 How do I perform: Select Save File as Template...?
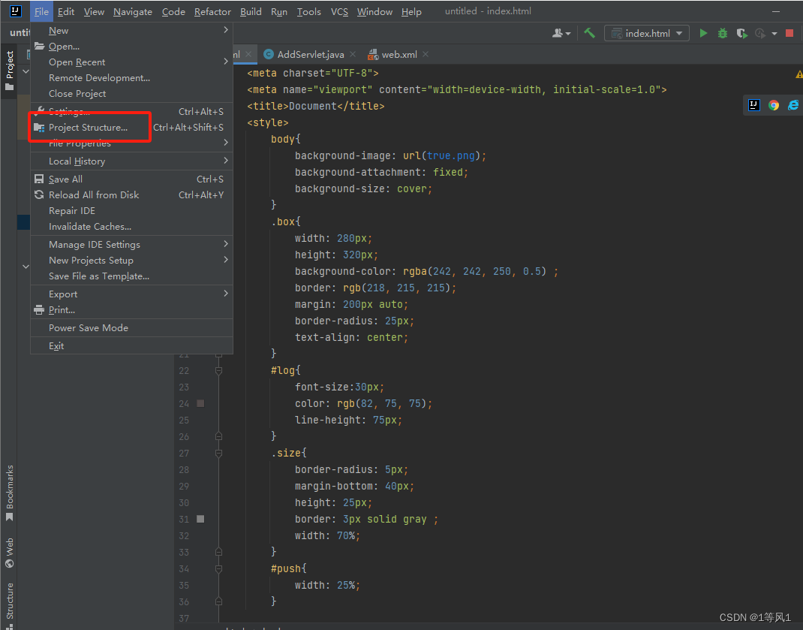131,276
